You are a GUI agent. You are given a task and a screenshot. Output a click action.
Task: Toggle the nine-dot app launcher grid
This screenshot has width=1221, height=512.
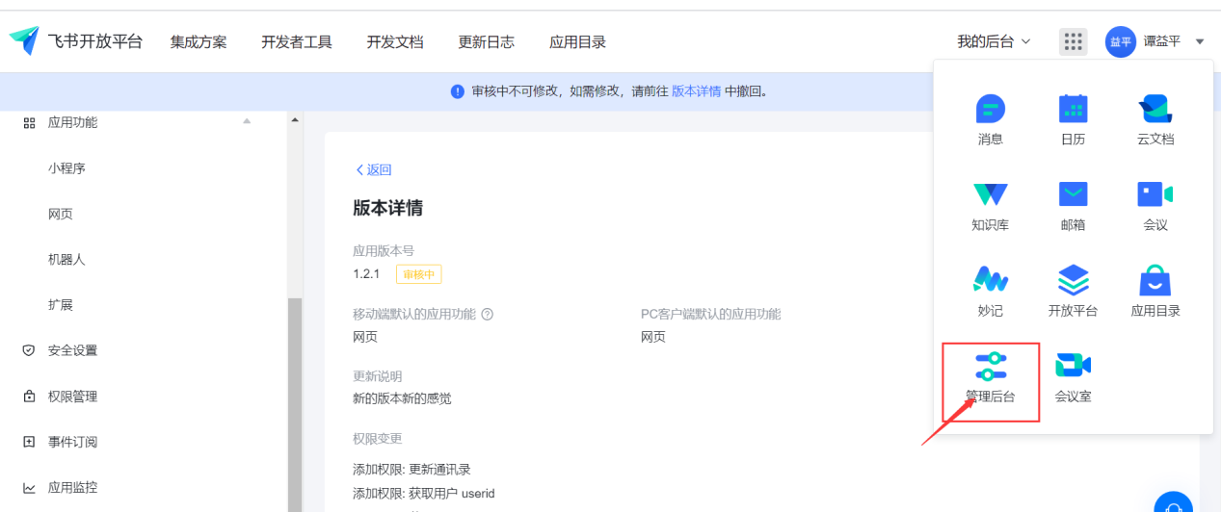1073,41
